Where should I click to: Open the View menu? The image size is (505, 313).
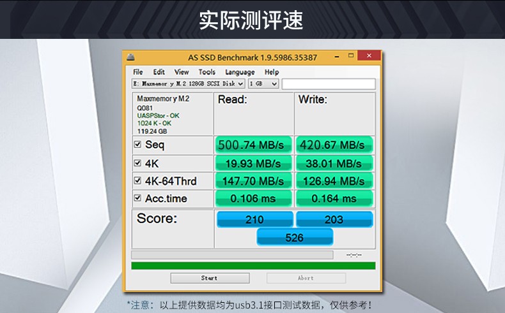point(182,72)
